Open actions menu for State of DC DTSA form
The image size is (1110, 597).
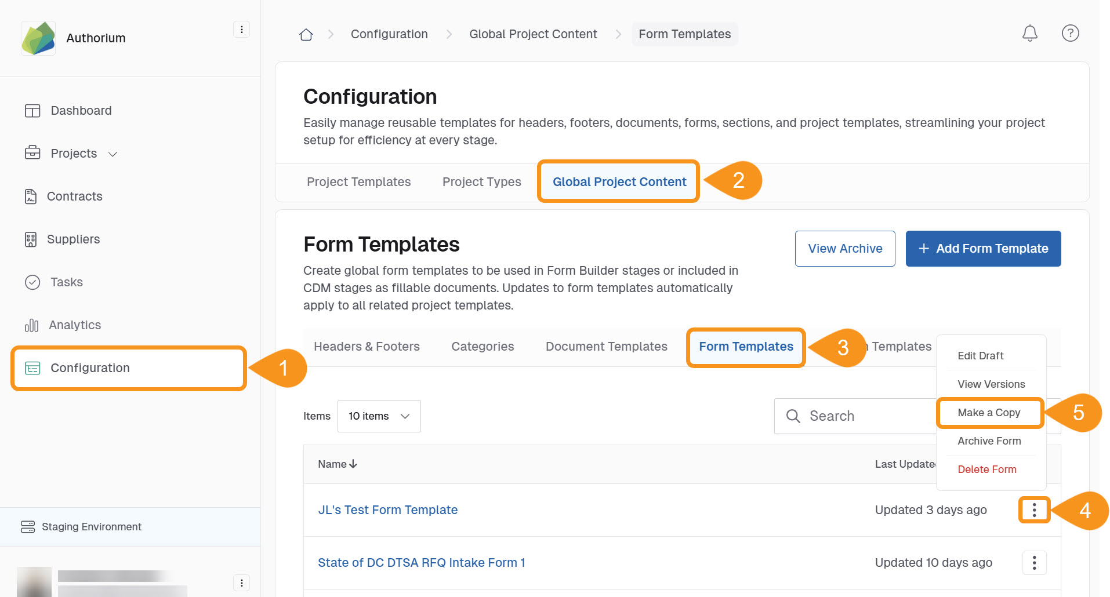click(x=1034, y=563)
